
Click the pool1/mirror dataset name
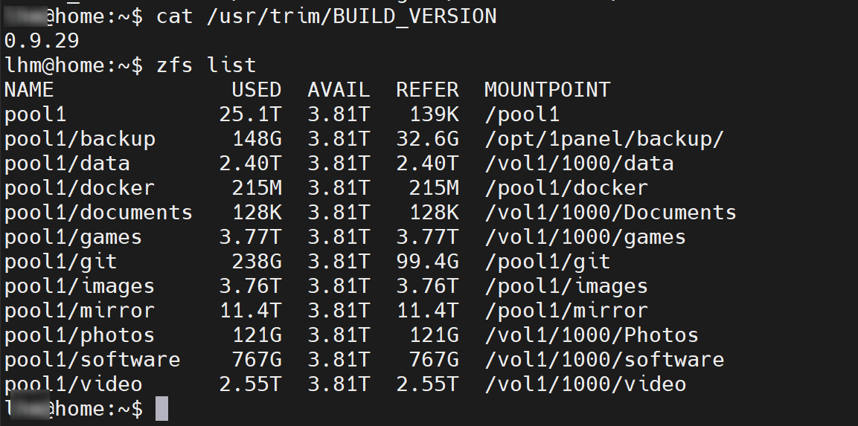tap(80, 310)
